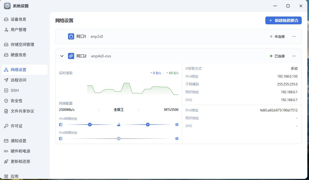This screenshot has width=309, height=180.
Task: Click the SSH icon in sidebar
Action: click(6, 90)
